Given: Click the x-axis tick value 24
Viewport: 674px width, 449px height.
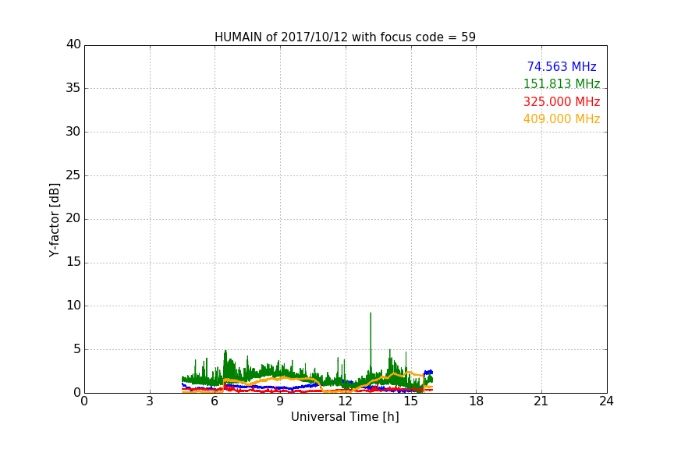Looking at the screenshot, I should click(606, 401).
